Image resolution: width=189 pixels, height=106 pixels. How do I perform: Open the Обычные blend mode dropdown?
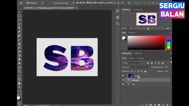pos(136,67)
